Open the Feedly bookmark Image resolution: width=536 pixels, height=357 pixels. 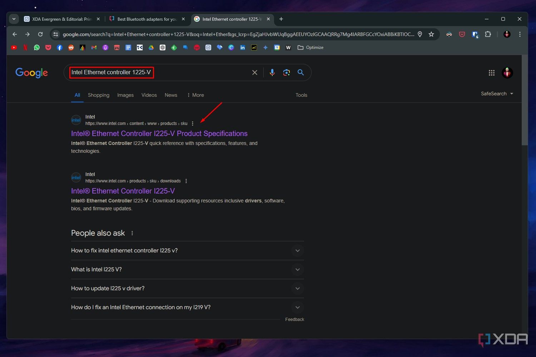(174, 47)
